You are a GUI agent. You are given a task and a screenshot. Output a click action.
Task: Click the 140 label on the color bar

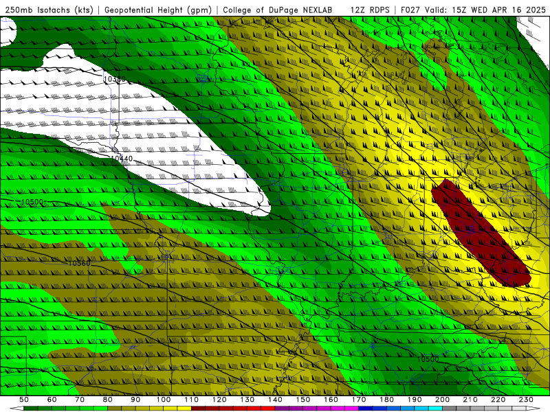click(275, 400)
